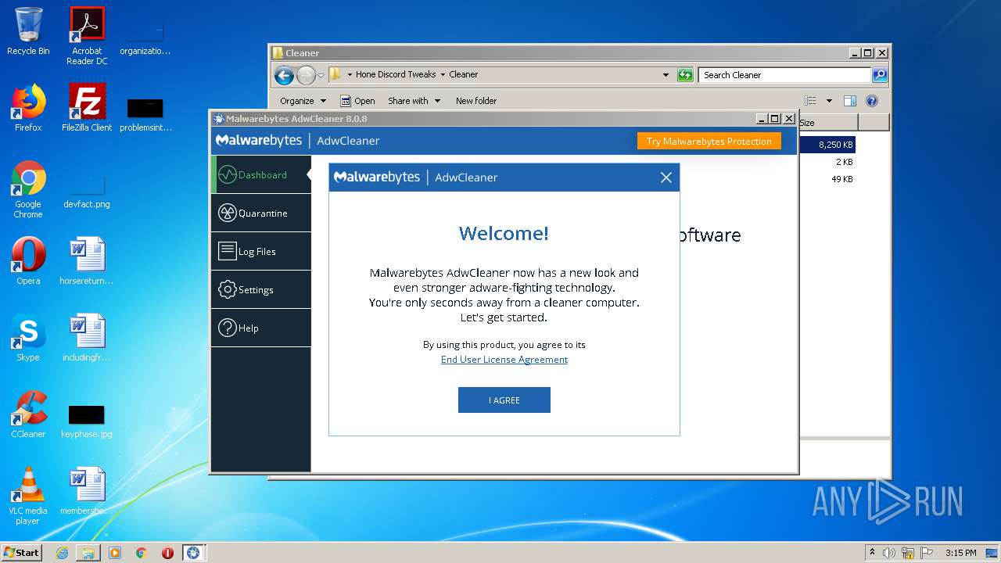The width and height of the screenshot is (1001, 563).
Task: Open Google Chrome desktop shortcut
Action: (x=28, y=189)
